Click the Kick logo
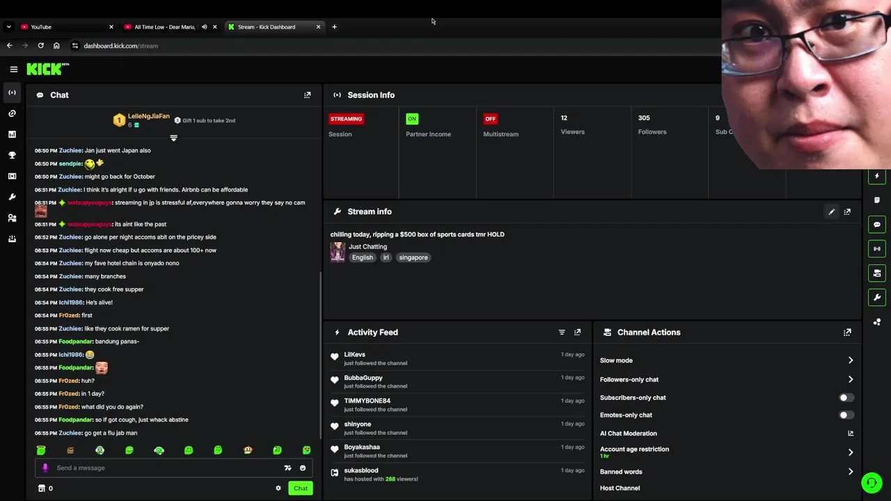The image size is (891, 501). coord(47,69)
